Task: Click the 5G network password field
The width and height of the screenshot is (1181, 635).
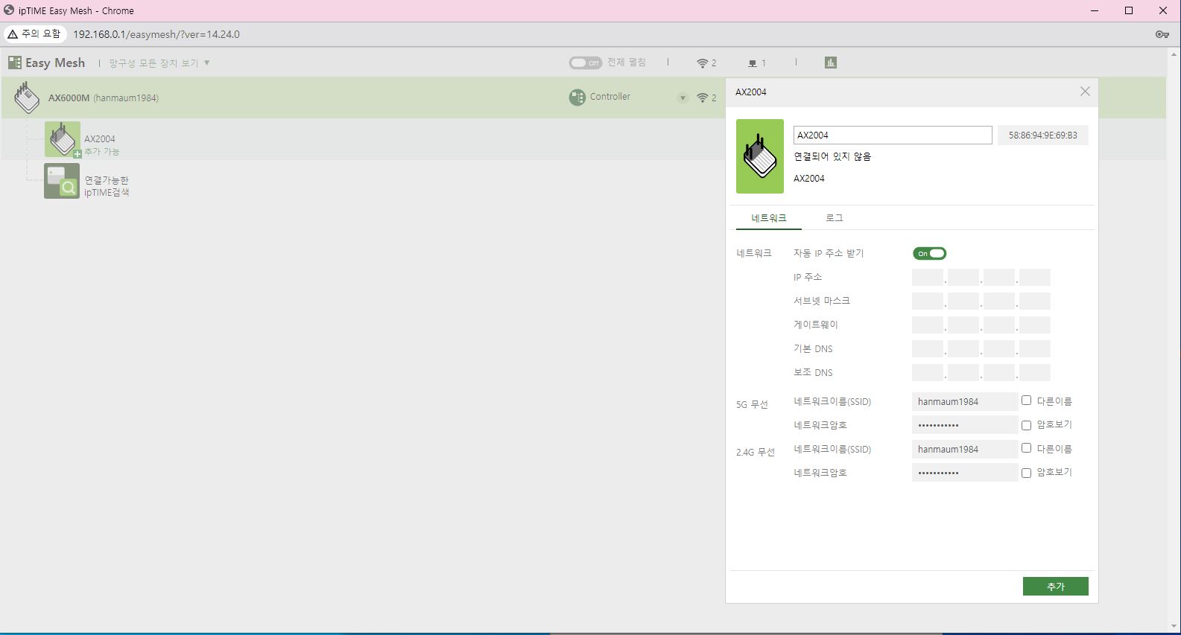Action: click(x=965, y=425)
